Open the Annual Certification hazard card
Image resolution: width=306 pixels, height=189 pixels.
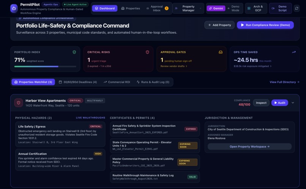tap(60, 160)
